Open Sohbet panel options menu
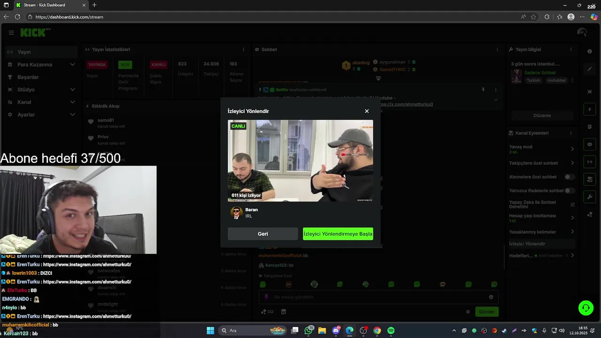The image size is (601, 338). (497, 50)
